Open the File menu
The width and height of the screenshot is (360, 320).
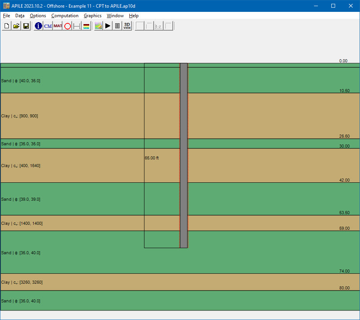[x=6, y=16]
